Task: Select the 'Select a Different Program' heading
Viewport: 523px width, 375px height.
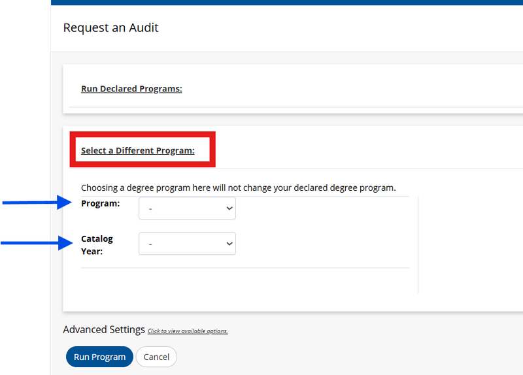Action: tap(137, 150)
